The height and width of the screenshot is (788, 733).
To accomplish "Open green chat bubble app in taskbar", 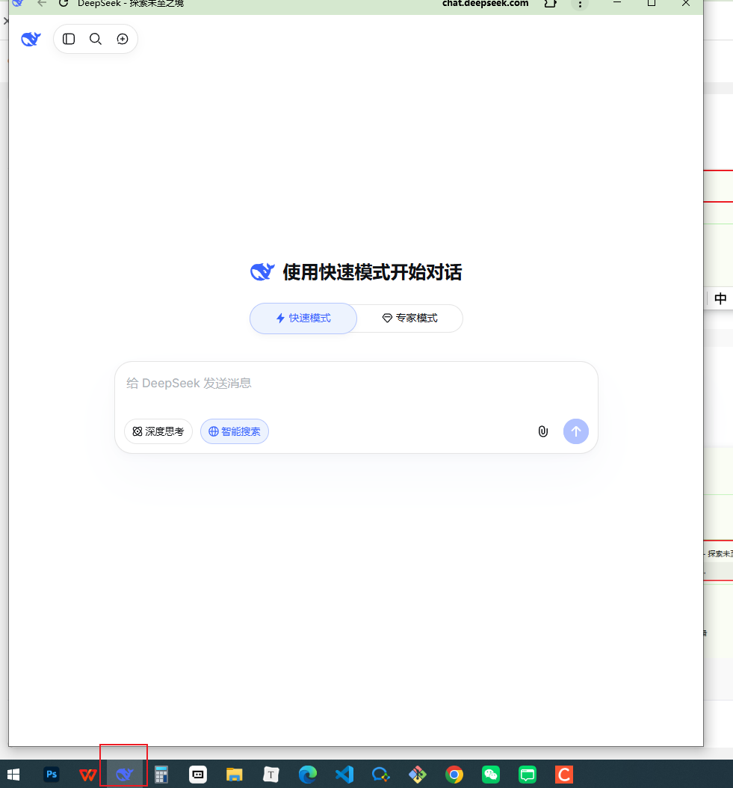I will pyautogui.click(x=528, y=775).
